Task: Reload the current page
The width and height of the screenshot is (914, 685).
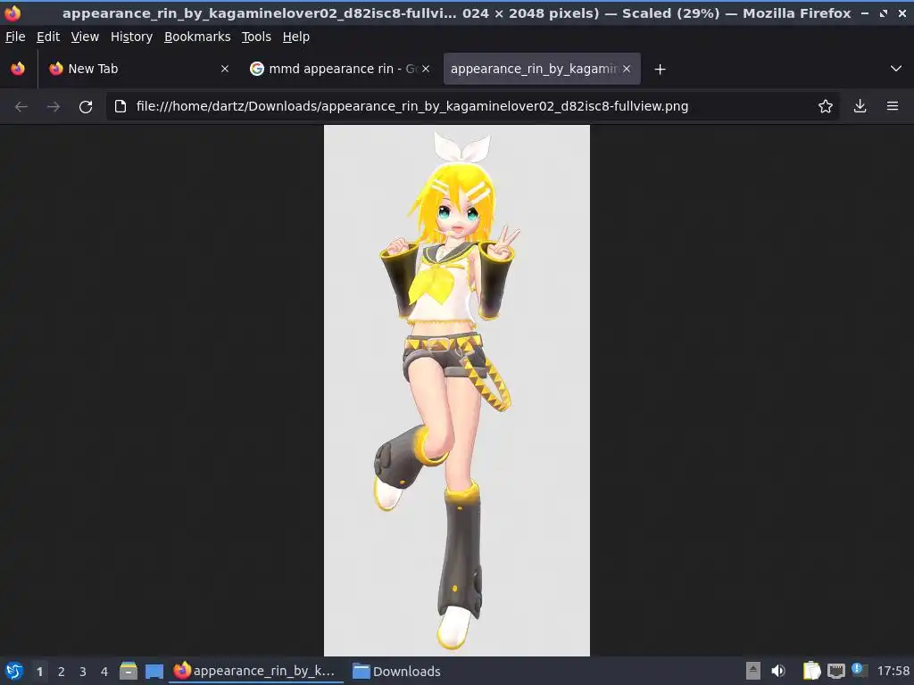Action: pos(86,107)
